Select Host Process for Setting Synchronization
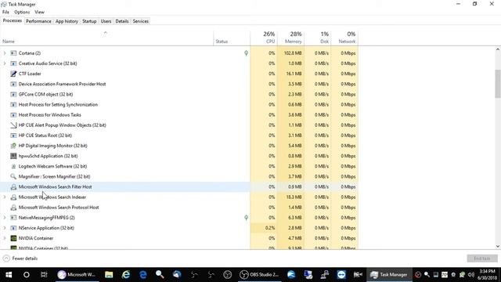Screen dimensions: 501x282 (x=179, y=104)
